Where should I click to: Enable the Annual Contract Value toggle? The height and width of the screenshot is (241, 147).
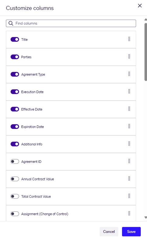click(15, 179)
